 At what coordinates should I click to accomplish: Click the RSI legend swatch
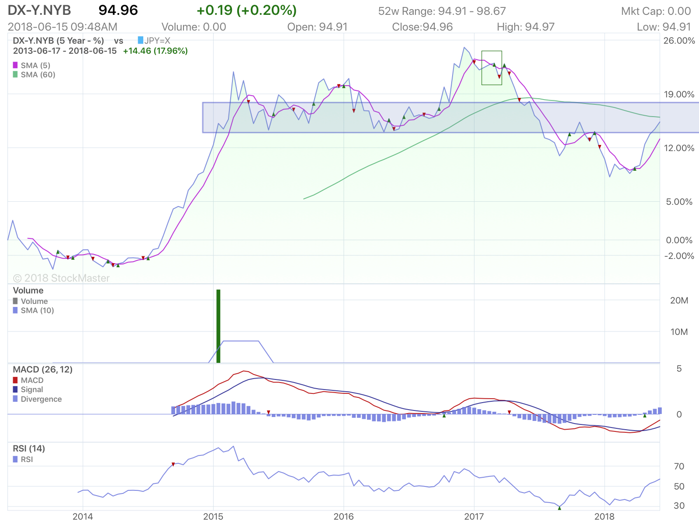(15, 459)
